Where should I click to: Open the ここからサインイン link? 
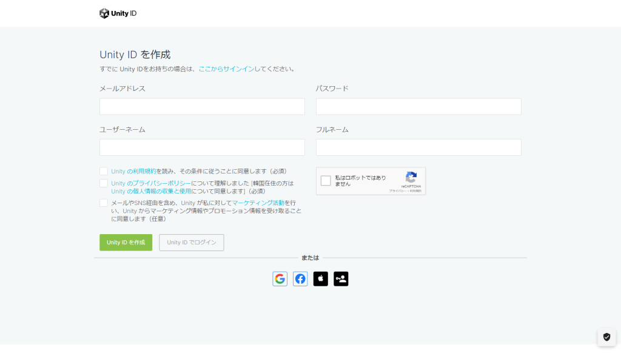point(226,69)
